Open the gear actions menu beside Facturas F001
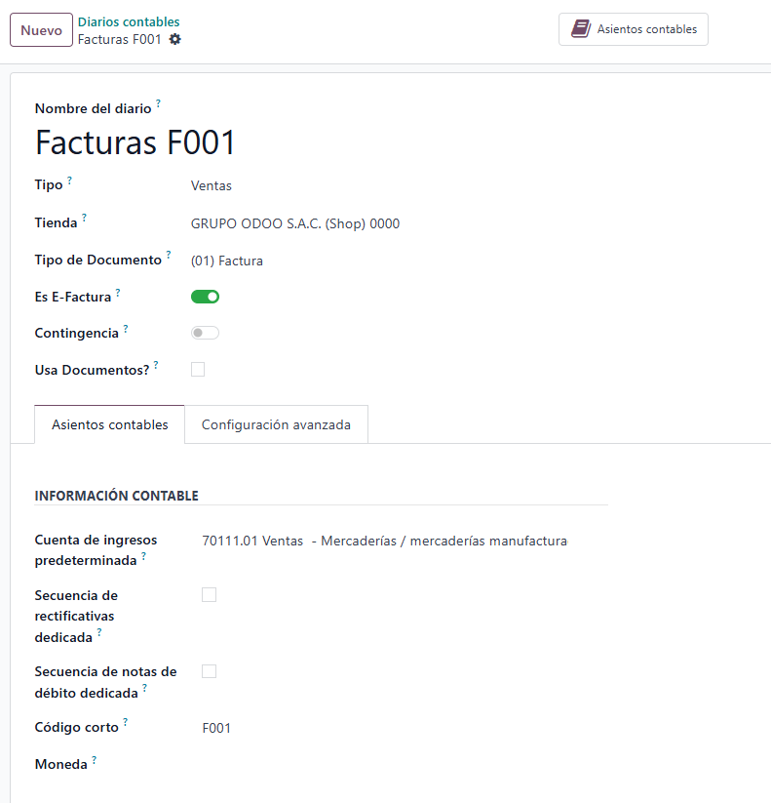 pyautogui.click(x=175, y=39)
